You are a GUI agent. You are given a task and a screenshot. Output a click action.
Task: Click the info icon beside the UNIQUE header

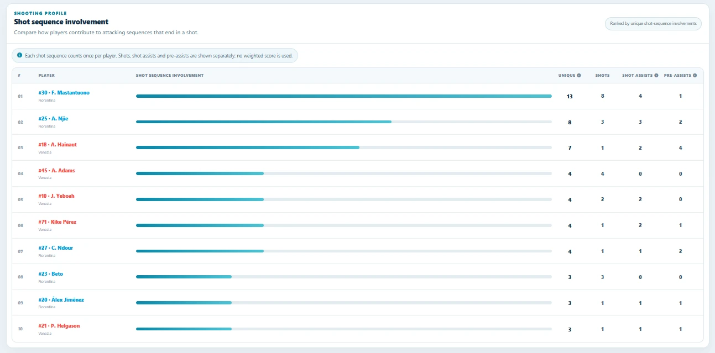579,75
